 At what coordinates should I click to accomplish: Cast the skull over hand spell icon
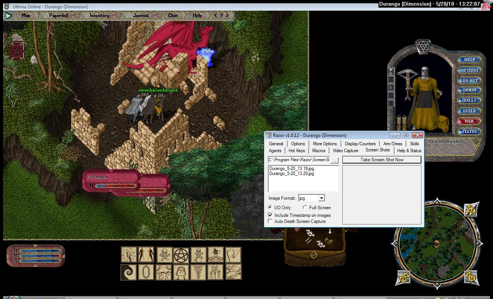point(199,254)
